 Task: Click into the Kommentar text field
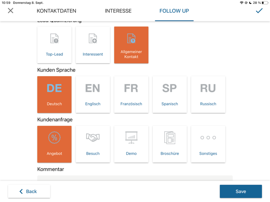tap(135, 178)
